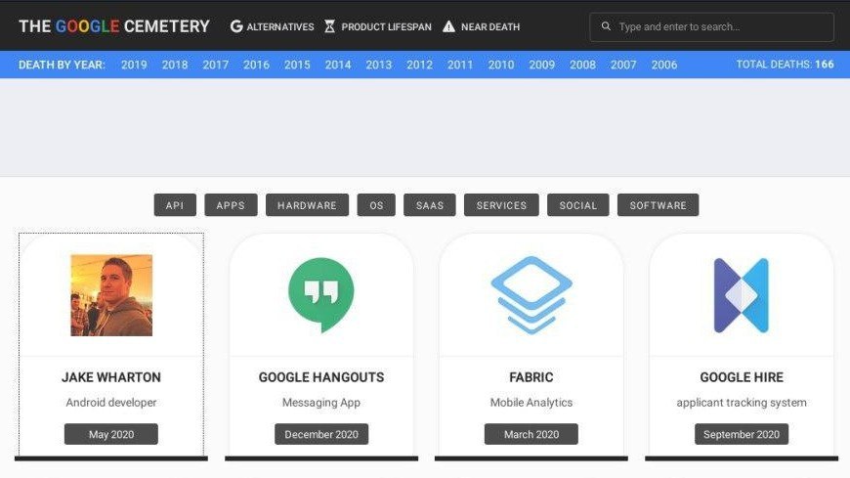Show deaths from year 2014
This screenshot has width=850, height=478.
pos(338,65)
